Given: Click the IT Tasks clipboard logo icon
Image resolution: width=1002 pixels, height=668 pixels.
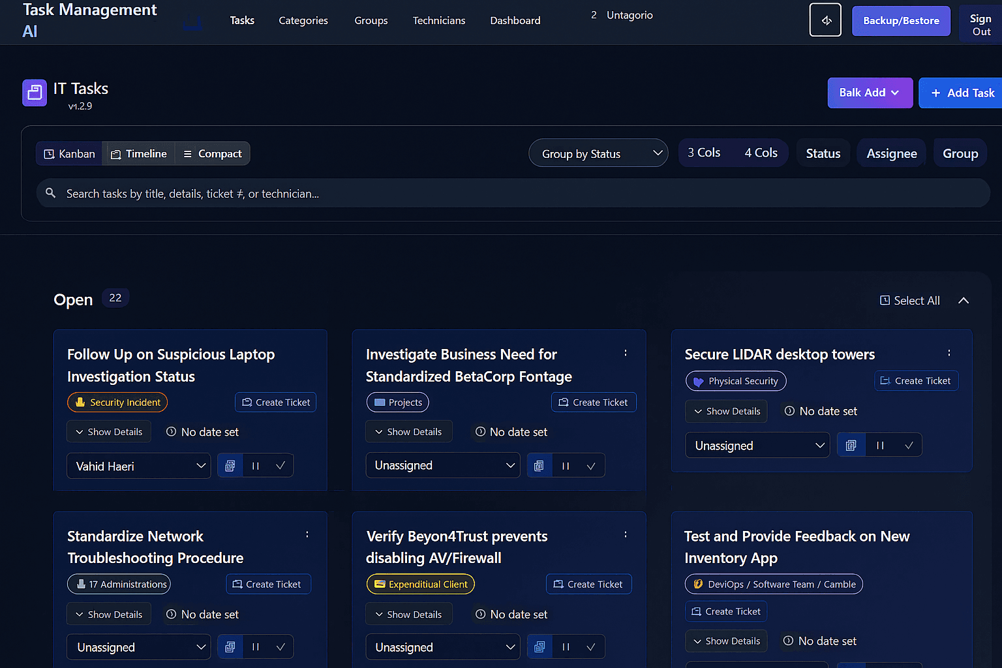Looking at the screenshot, I should tap(34, 92).
